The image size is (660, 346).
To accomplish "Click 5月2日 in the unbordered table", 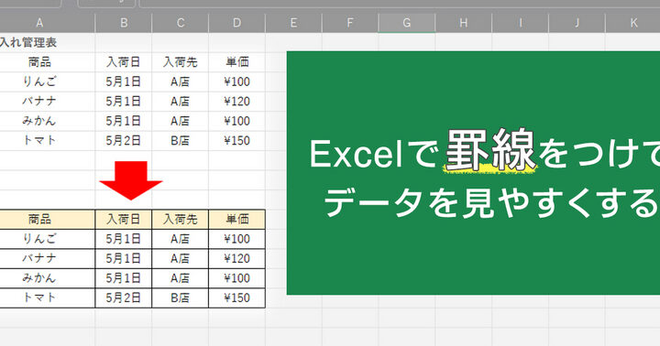I will coord(124,140).
